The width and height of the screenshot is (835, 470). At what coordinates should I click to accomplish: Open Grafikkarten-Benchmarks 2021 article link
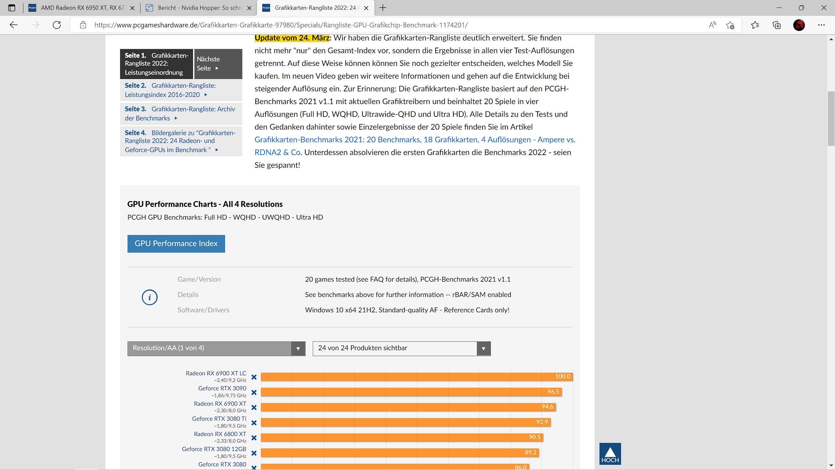tap(415, 140)
